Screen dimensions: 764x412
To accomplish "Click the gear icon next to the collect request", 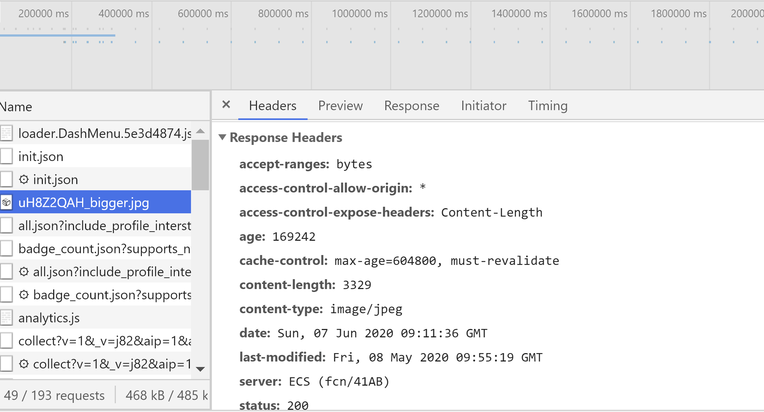I will (24, 363).
